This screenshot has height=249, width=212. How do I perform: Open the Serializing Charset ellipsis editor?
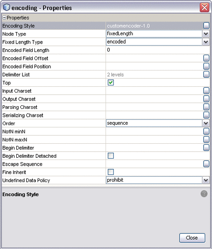[206, 115]
